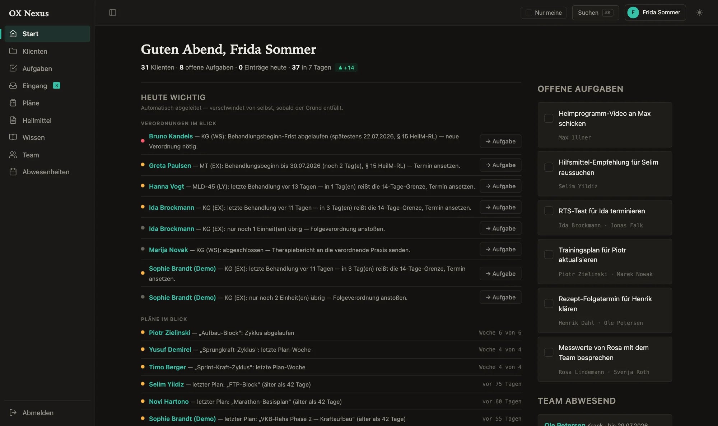Click the Team people icon

click(x=13, y=155)
